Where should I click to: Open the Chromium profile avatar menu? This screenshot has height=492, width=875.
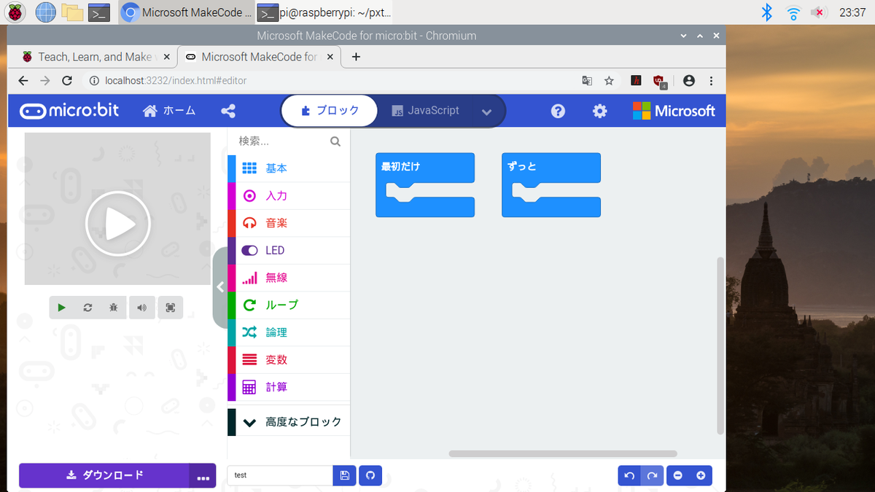coord(689,81)
